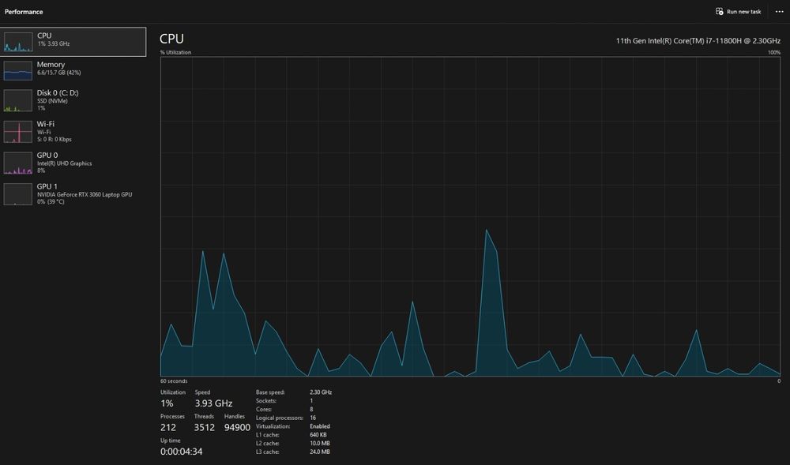Click the Virtualization Enabled value
790x465 pixels.
pos(320,426)
